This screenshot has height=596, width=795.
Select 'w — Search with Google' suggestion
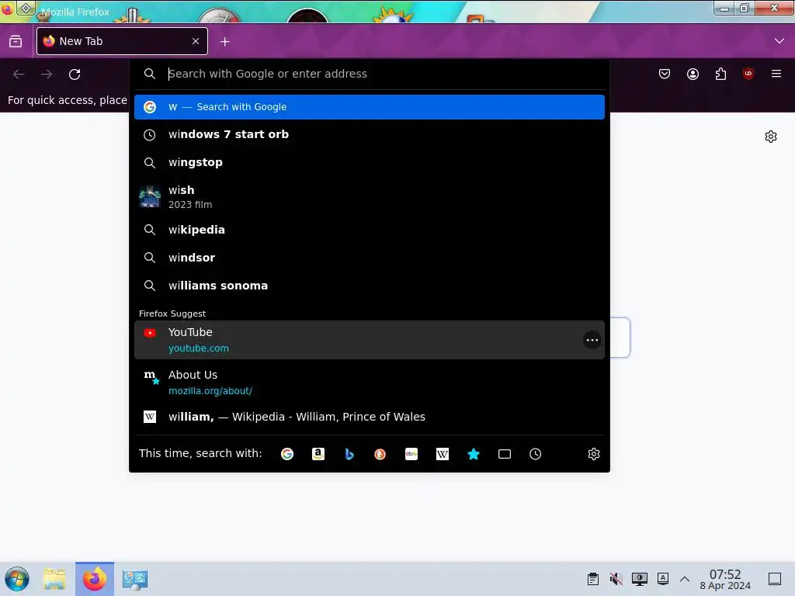click(369, 107)
